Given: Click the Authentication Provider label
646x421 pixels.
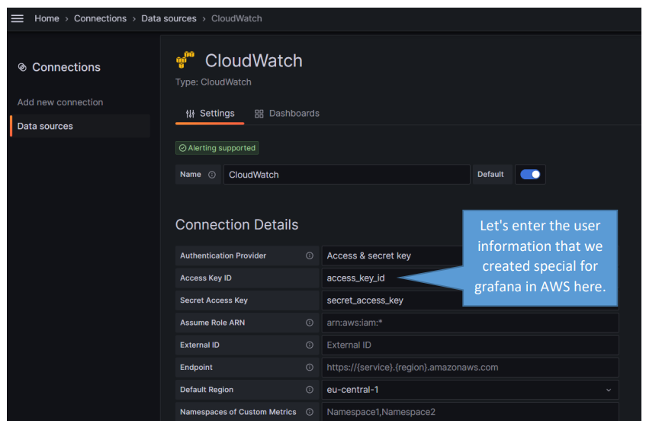Looking at the screenshot, I should point(223,255).
